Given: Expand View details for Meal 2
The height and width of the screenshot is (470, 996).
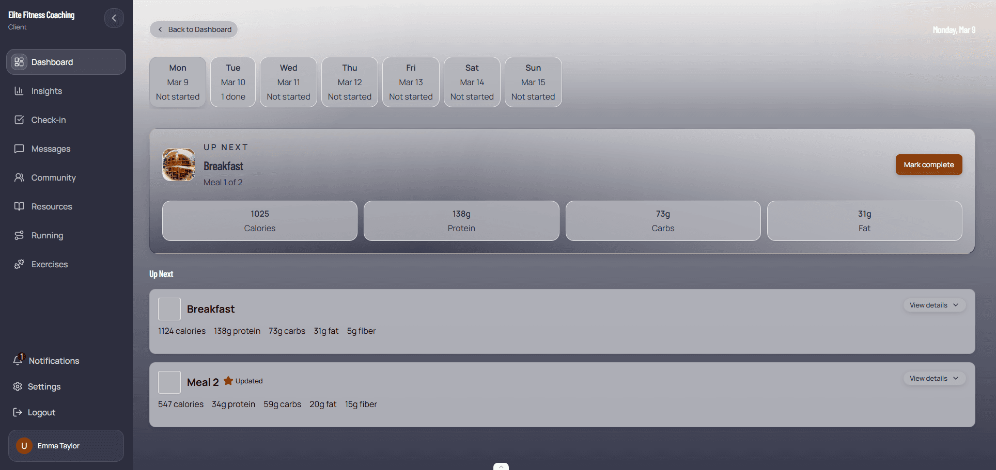Looking at the screenshot, I should pos(934,378).
